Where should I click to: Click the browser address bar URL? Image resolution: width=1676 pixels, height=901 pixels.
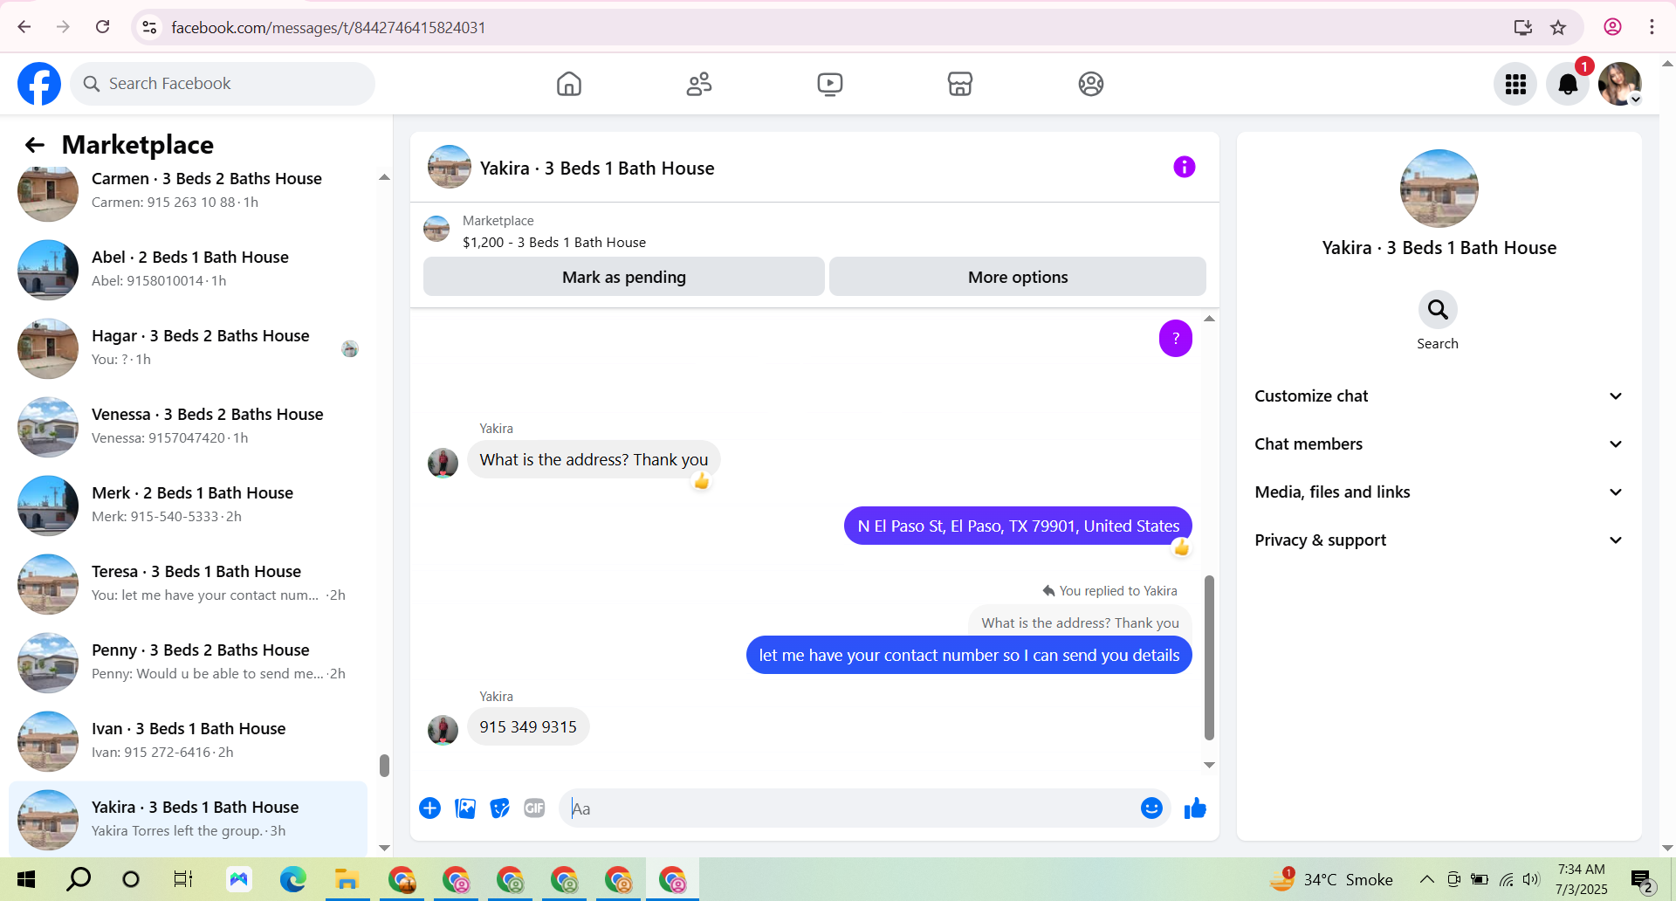328,27
